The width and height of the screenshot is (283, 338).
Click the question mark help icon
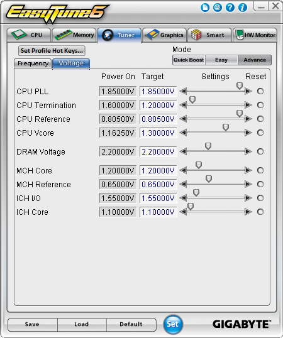(x=230, y=8)
